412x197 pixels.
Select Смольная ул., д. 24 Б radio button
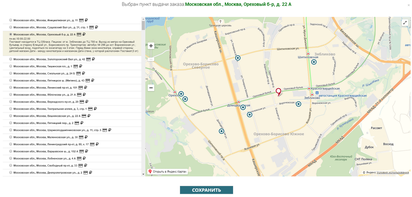(x=11, y=73)
